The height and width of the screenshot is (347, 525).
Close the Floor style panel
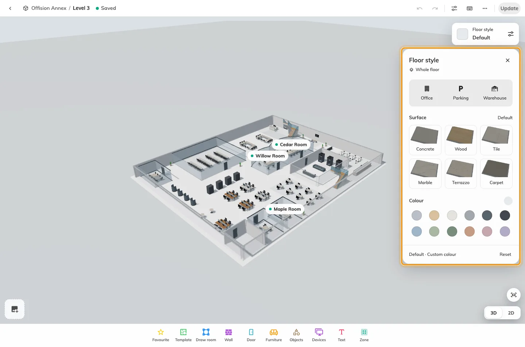pos(508,61)
